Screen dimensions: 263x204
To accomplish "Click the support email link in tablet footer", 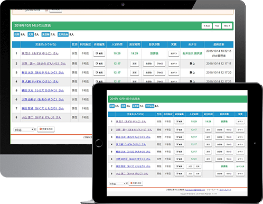I will [x=195, y=190].
